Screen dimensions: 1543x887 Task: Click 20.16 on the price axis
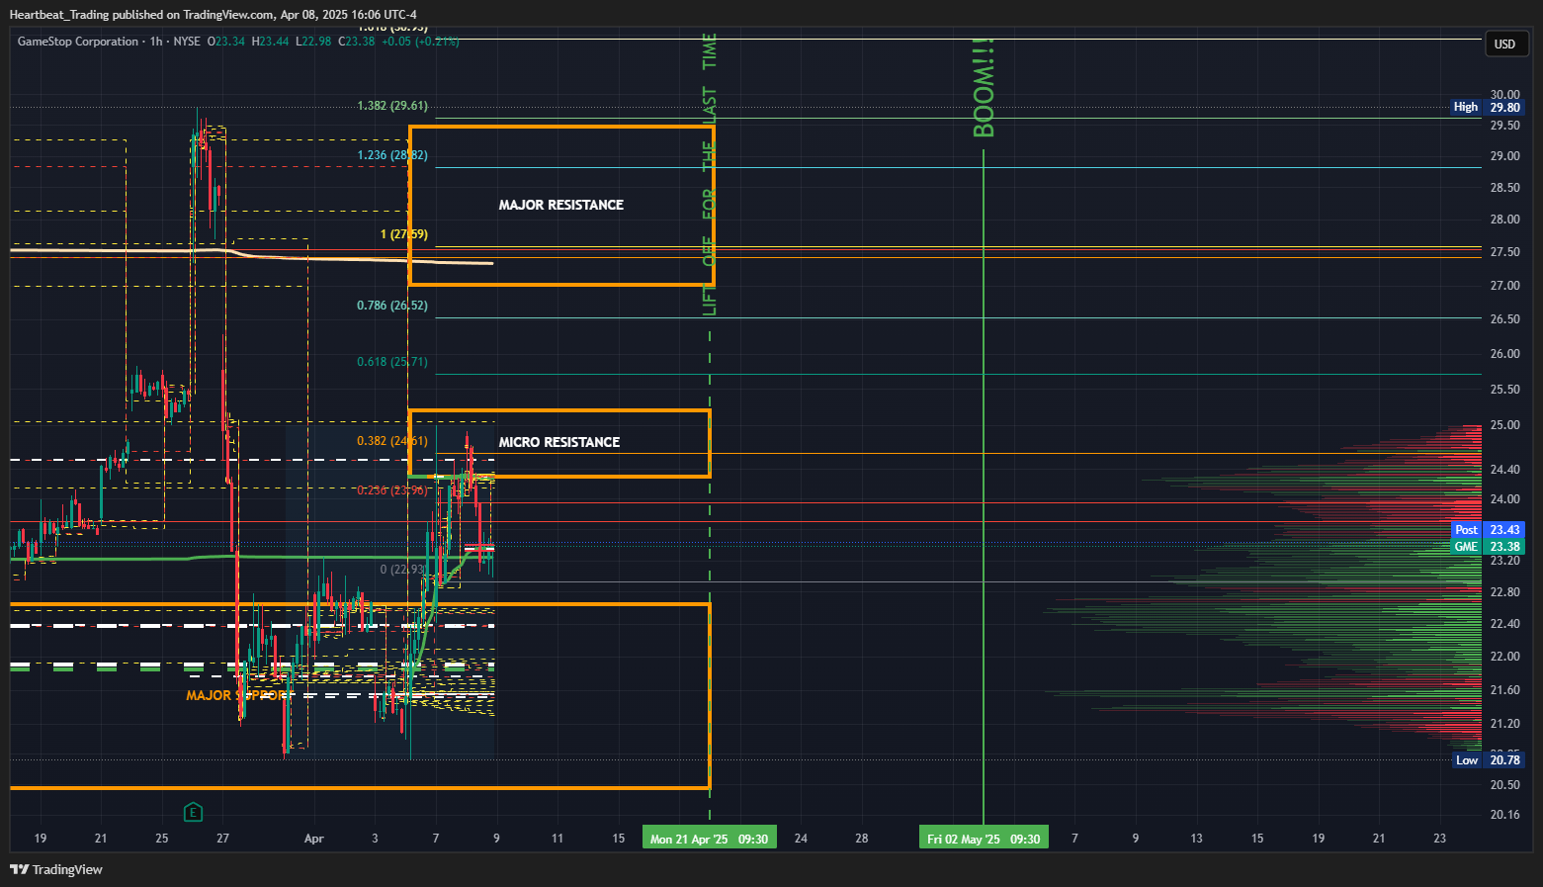(x=1504, y=815)
